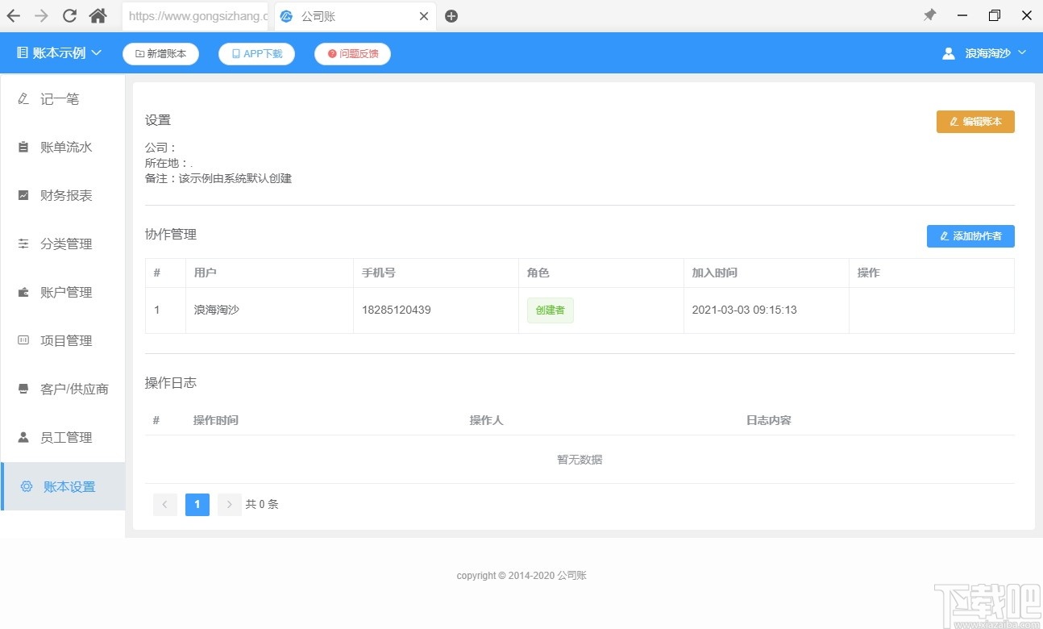Go to 员工管理 page
1043x629 pixels.
(63, 438)
